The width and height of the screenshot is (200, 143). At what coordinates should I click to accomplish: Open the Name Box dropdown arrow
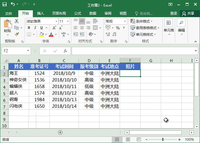28,51
